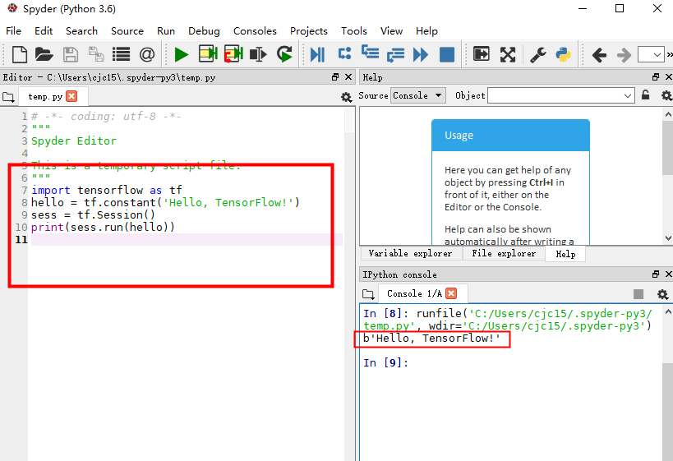Toggle the Help pane lock icon
This screenshot has width=673, height=461.
(645, 95)
